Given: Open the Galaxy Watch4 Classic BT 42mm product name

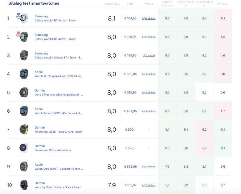Looking at the screenshot, I should (58, 58).
